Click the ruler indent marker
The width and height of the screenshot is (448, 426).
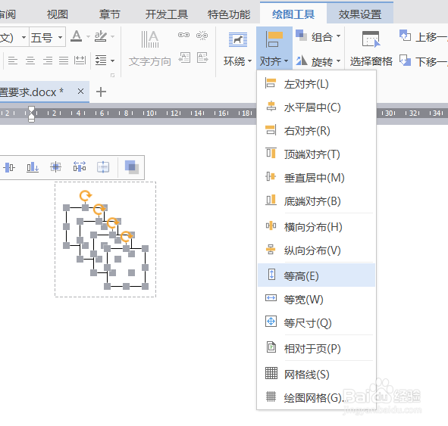click(31, 113)
